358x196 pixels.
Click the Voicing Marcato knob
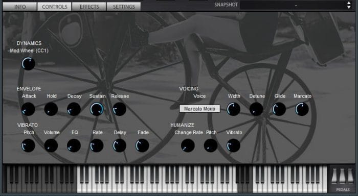pyautogui.click(x=302, y=109)
